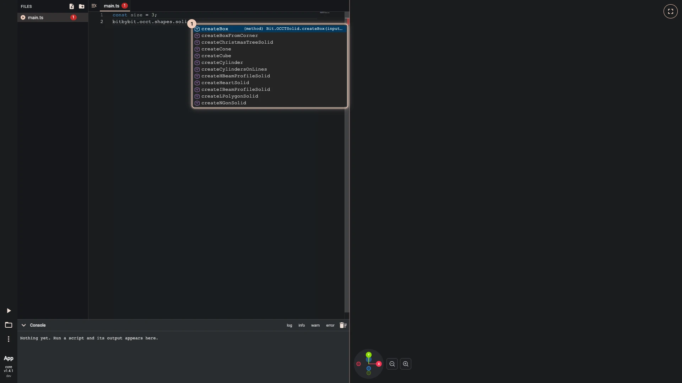Click the 'Nothing yet' console message text

(x=89, y=338)
